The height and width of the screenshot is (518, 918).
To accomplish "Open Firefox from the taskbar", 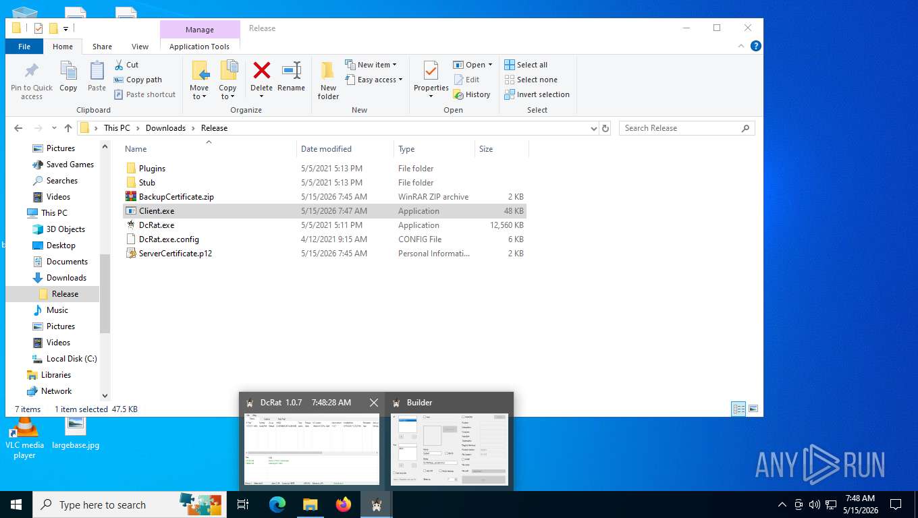I will coord(344,505).
